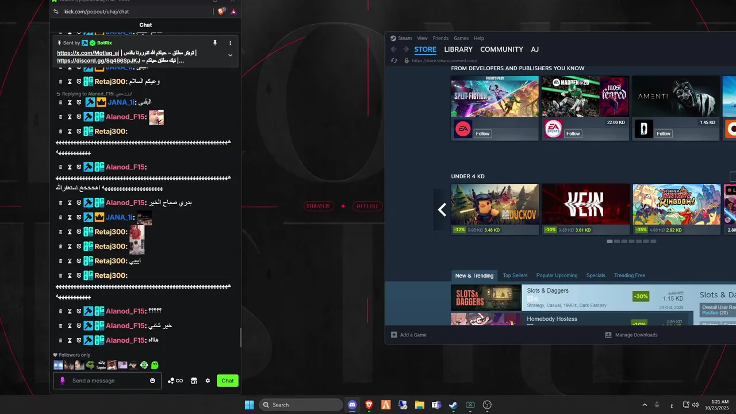Open Steam menu in Steam window

405,39
